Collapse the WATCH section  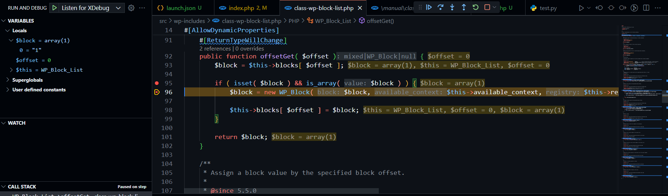click(4, 123)
